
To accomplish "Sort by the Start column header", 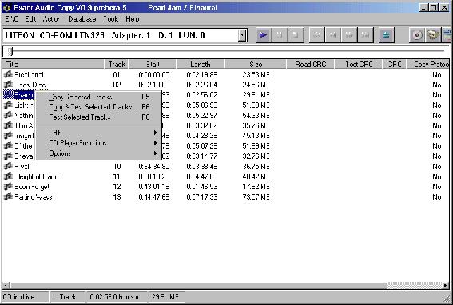I will pyautogui.click(x=153, y=64).
